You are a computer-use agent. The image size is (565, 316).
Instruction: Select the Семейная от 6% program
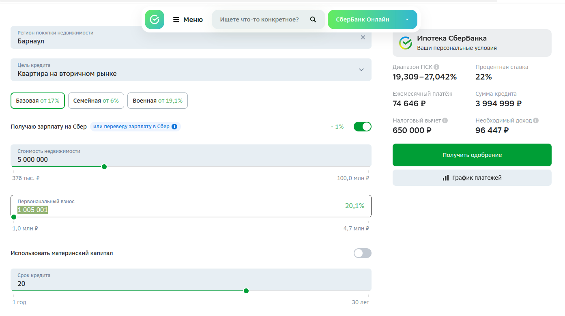point(96,101)
